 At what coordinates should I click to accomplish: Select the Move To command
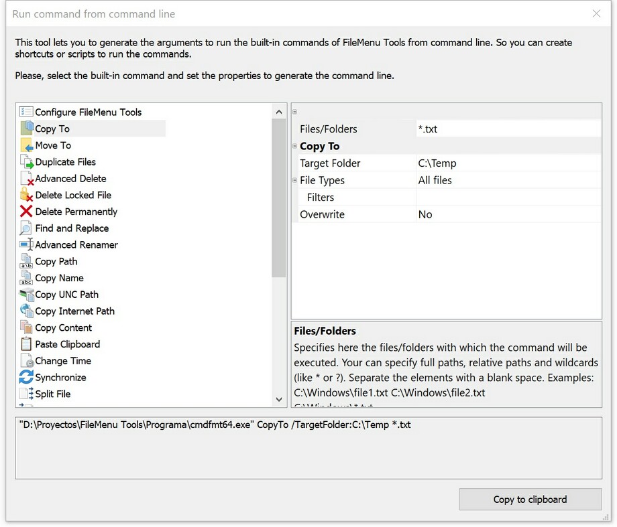[x=53, y=145]
